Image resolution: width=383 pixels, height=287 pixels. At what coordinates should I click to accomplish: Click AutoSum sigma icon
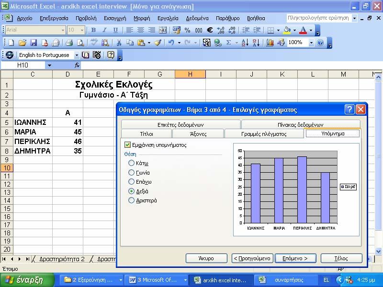(229, 43)
